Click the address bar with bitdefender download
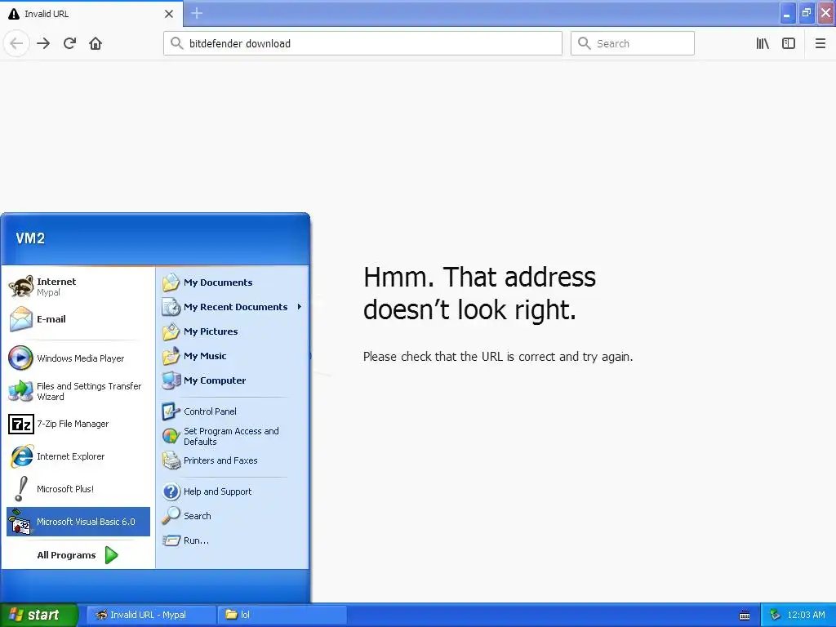The width and height of the screenshot is (836, 627). (x=363, y=43)
